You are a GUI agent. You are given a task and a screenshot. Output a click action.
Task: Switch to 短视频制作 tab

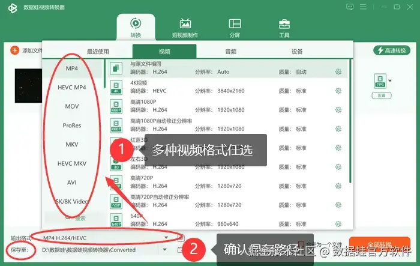click(185, 28)
